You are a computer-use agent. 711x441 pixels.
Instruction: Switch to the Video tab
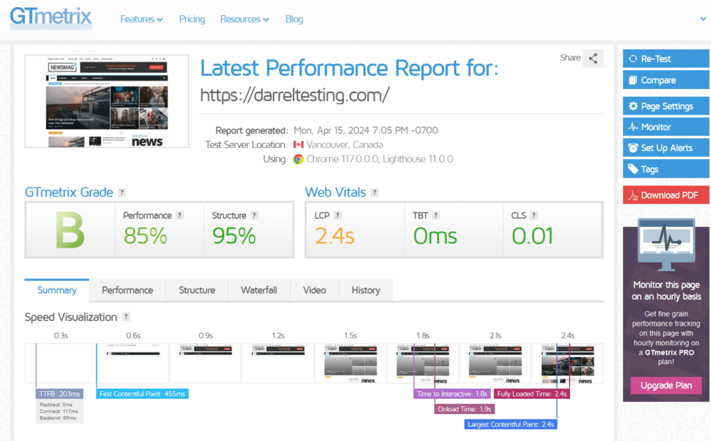coord(315,290)
